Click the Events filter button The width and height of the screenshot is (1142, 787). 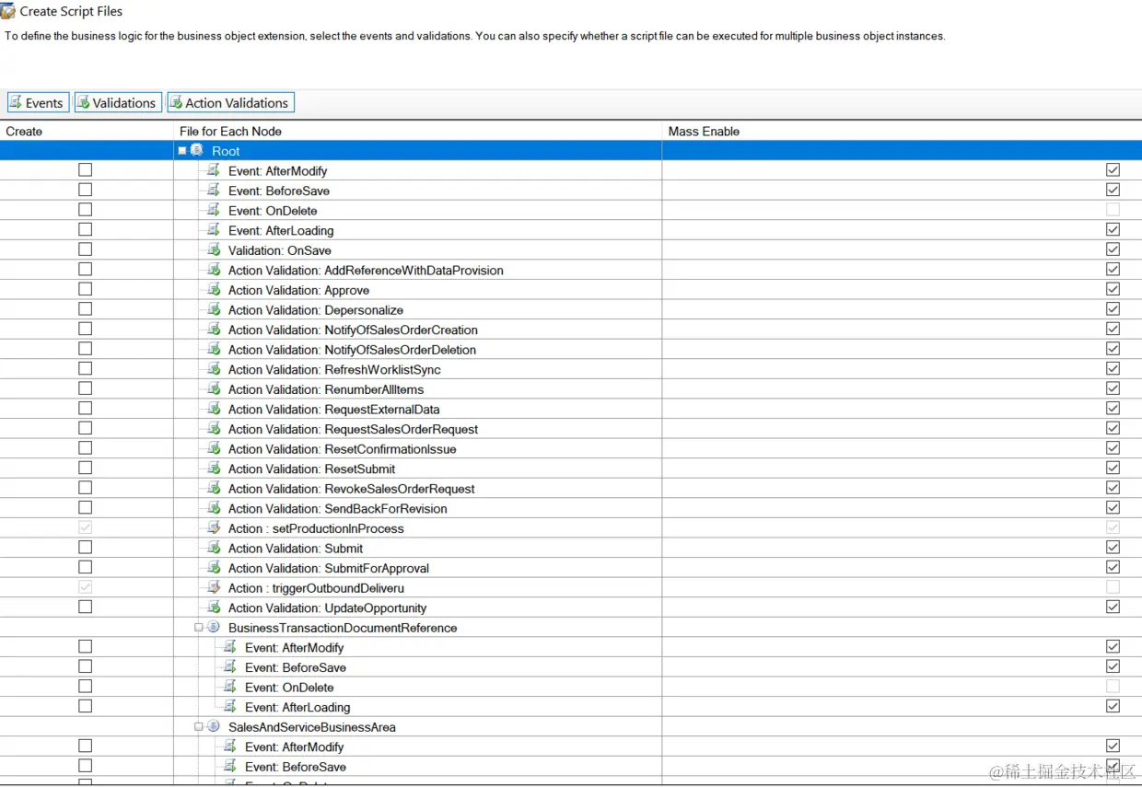[38, 103]
